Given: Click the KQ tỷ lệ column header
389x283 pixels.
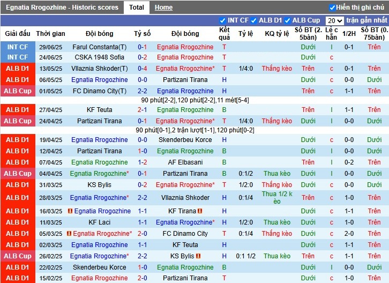Looking at the screenshot, I should point(277,34).
